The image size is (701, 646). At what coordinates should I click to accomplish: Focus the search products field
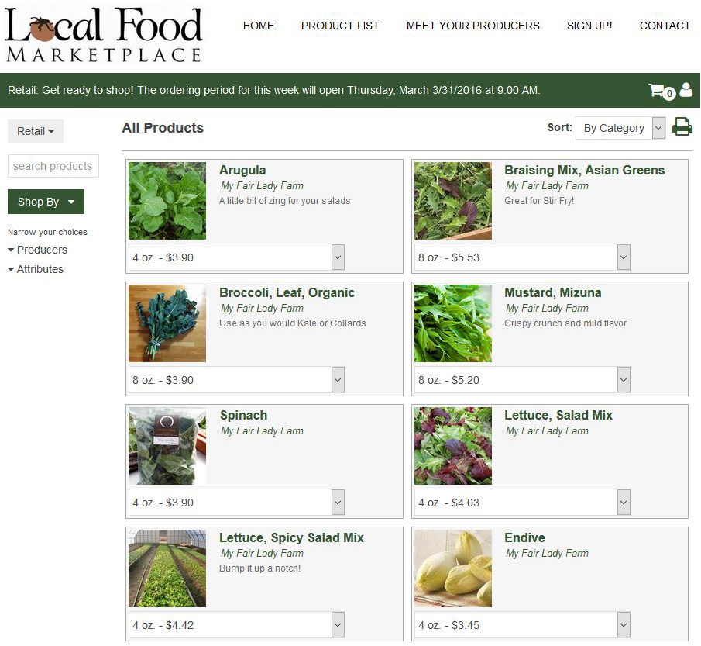point(53,166)
